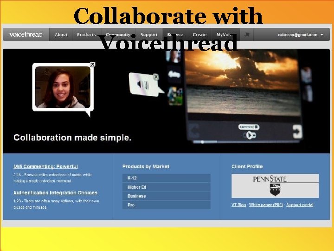334x251 pixels.
Task: Click the Penn State client profile logo
Action: (x=275, y=185)
